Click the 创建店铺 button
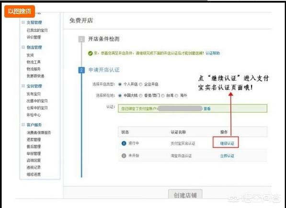 (x=185, y=195)
